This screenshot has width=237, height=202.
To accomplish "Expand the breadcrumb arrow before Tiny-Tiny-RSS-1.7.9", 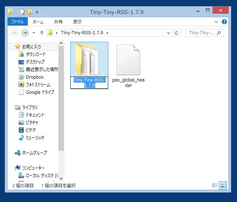I will pos(57,33).
